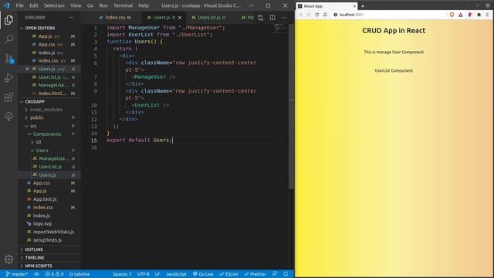Click the eye icon in the status bar

[x=36, y=274]
